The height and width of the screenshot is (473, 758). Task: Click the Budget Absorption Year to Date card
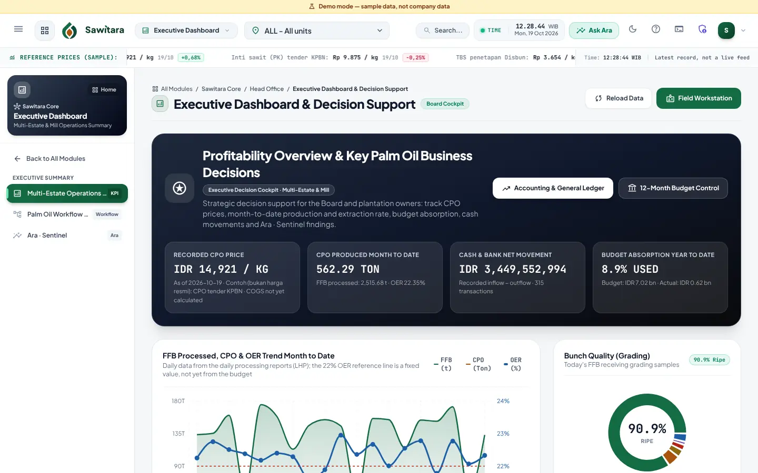pyautogui.click(x=660, y=277)
